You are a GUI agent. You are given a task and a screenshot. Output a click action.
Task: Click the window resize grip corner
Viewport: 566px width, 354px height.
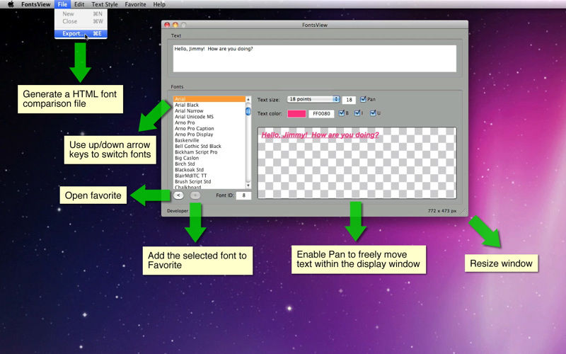[463, 212]
